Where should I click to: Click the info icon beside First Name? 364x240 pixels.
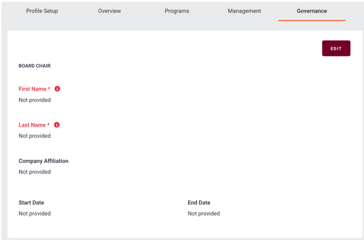pos(57,89)
